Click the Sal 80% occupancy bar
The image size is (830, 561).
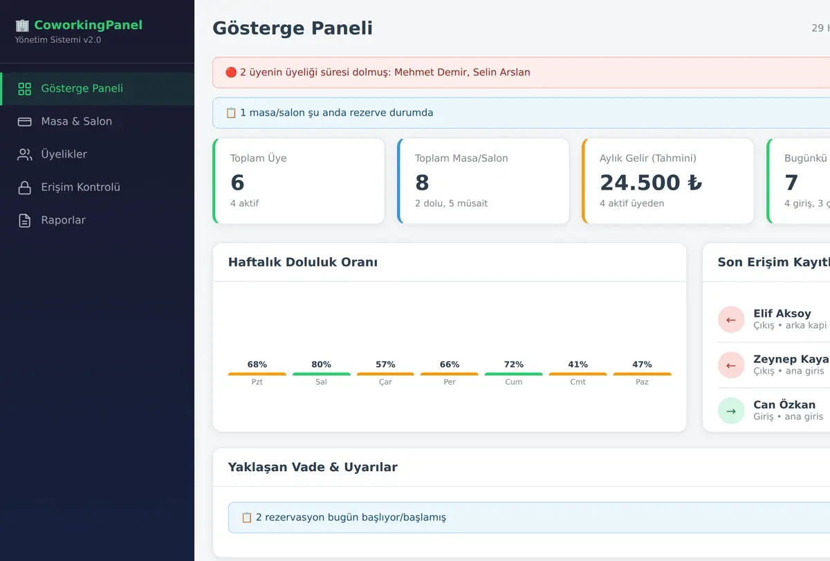point(322,374)
